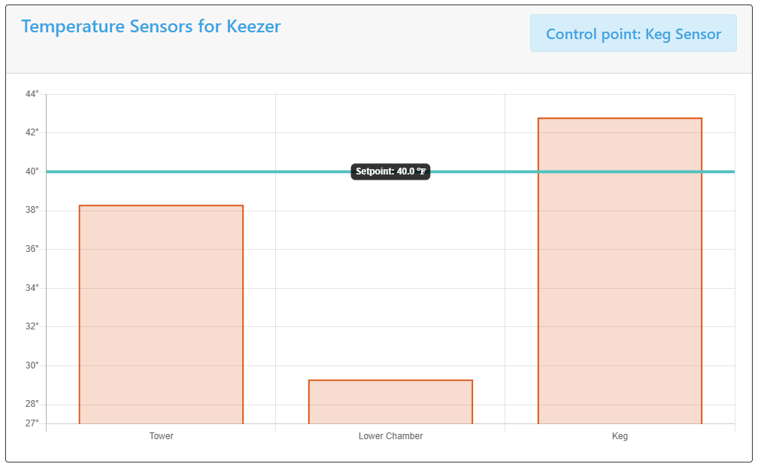This screenshot has height=467, width=761.
Task: Click the 32° y-axis tick label
Action: tap(32, 326)
